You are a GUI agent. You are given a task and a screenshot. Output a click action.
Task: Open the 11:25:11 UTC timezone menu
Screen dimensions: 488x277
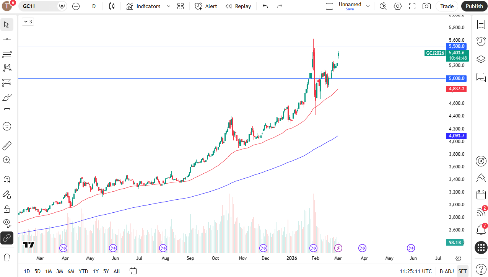pos(416,271)
